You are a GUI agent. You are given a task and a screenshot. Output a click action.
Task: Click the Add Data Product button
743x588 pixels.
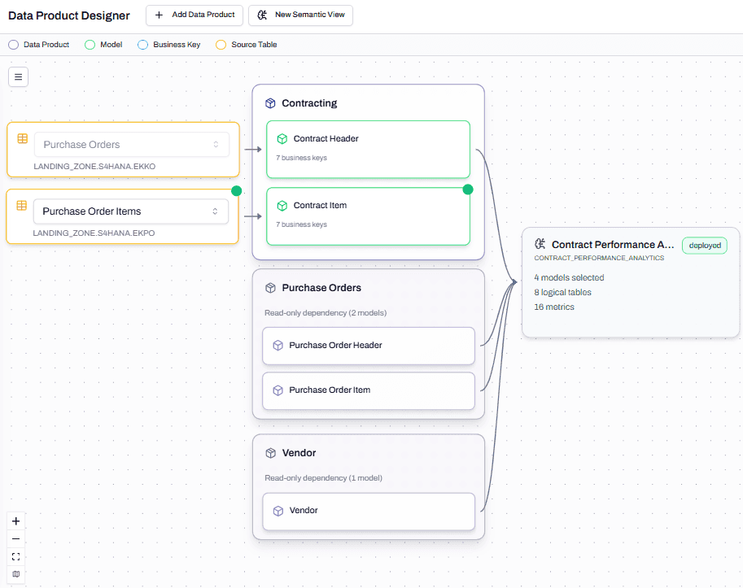tap(194, 15)
